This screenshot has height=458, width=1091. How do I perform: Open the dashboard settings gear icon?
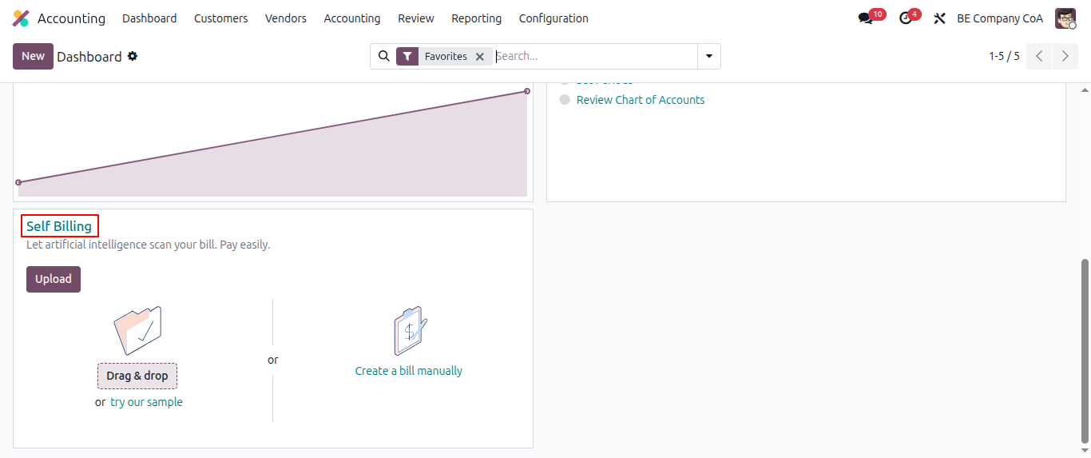click(133, 56)
